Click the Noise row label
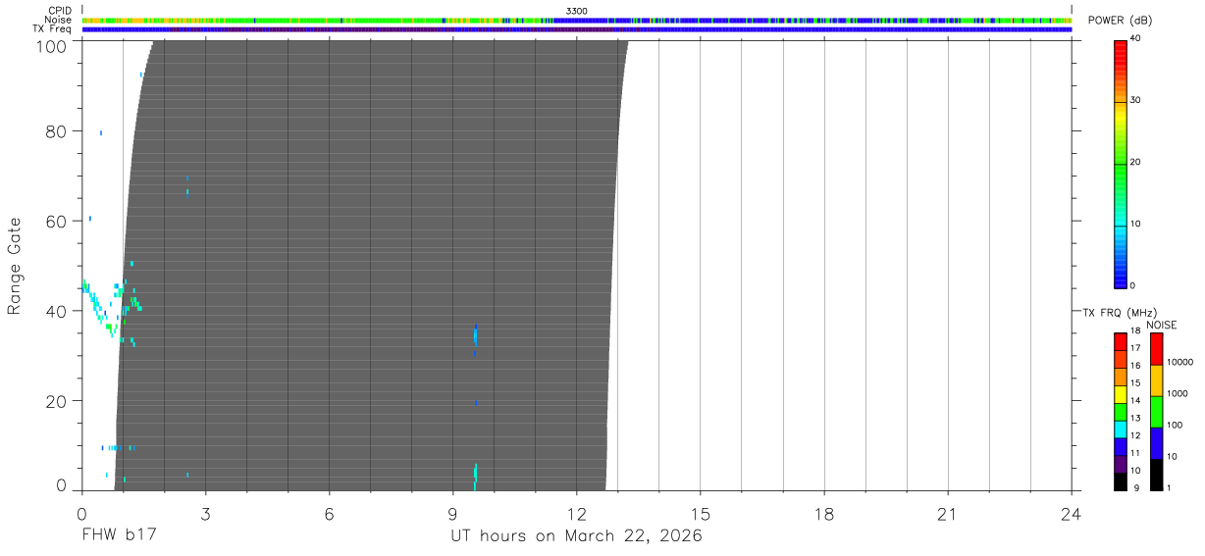Screen dimensions: 1205x556 click(x=58, y=20)
